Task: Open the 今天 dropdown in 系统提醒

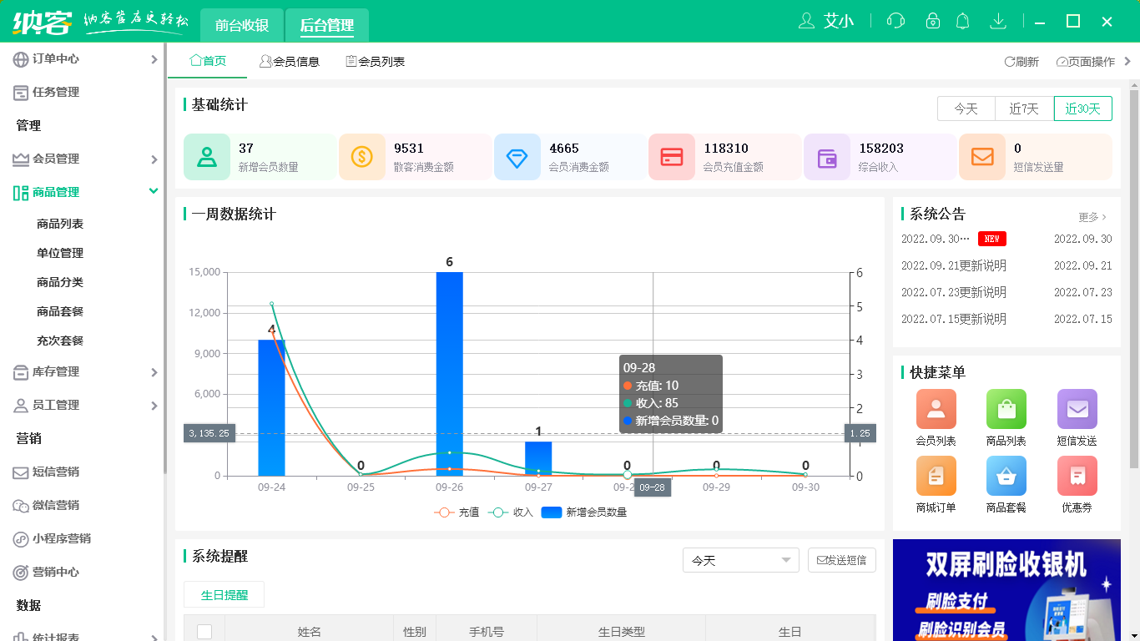Action: click(740, 560)
